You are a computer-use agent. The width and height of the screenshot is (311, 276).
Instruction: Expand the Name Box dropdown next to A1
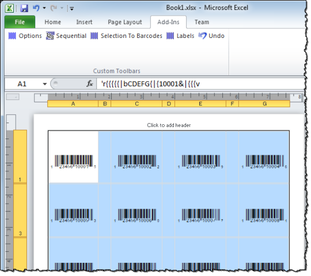tap(45, 84)
